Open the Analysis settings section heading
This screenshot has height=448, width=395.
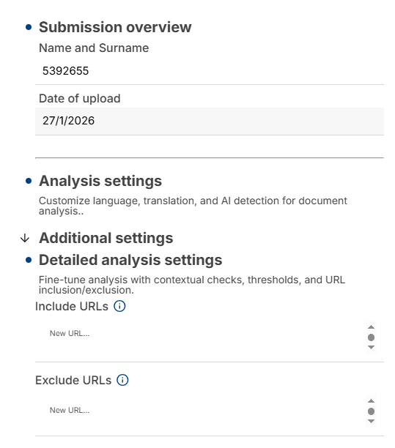click(100, 181)
